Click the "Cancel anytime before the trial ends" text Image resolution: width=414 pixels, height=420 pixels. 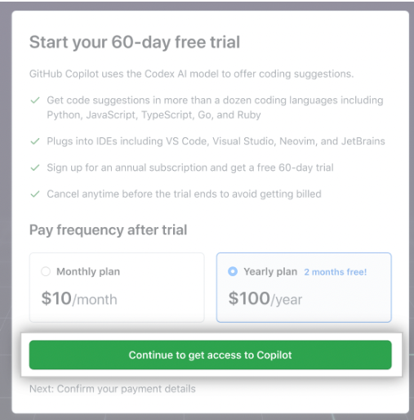[x=184, y=194]
